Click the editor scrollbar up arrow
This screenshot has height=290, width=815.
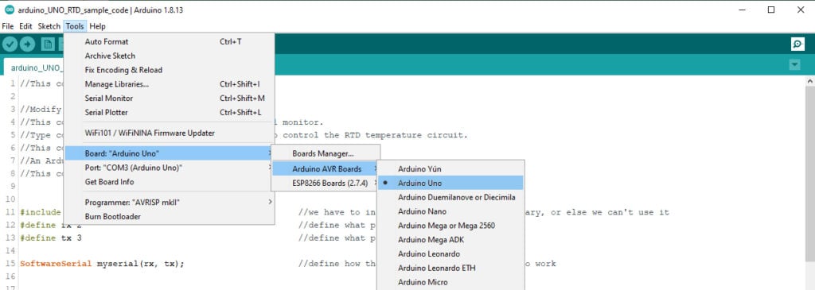[x=809, y=82]
